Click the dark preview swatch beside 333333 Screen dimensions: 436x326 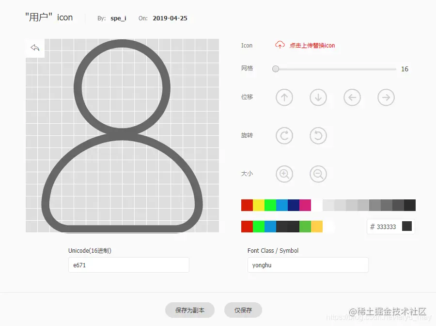[407, 227]
